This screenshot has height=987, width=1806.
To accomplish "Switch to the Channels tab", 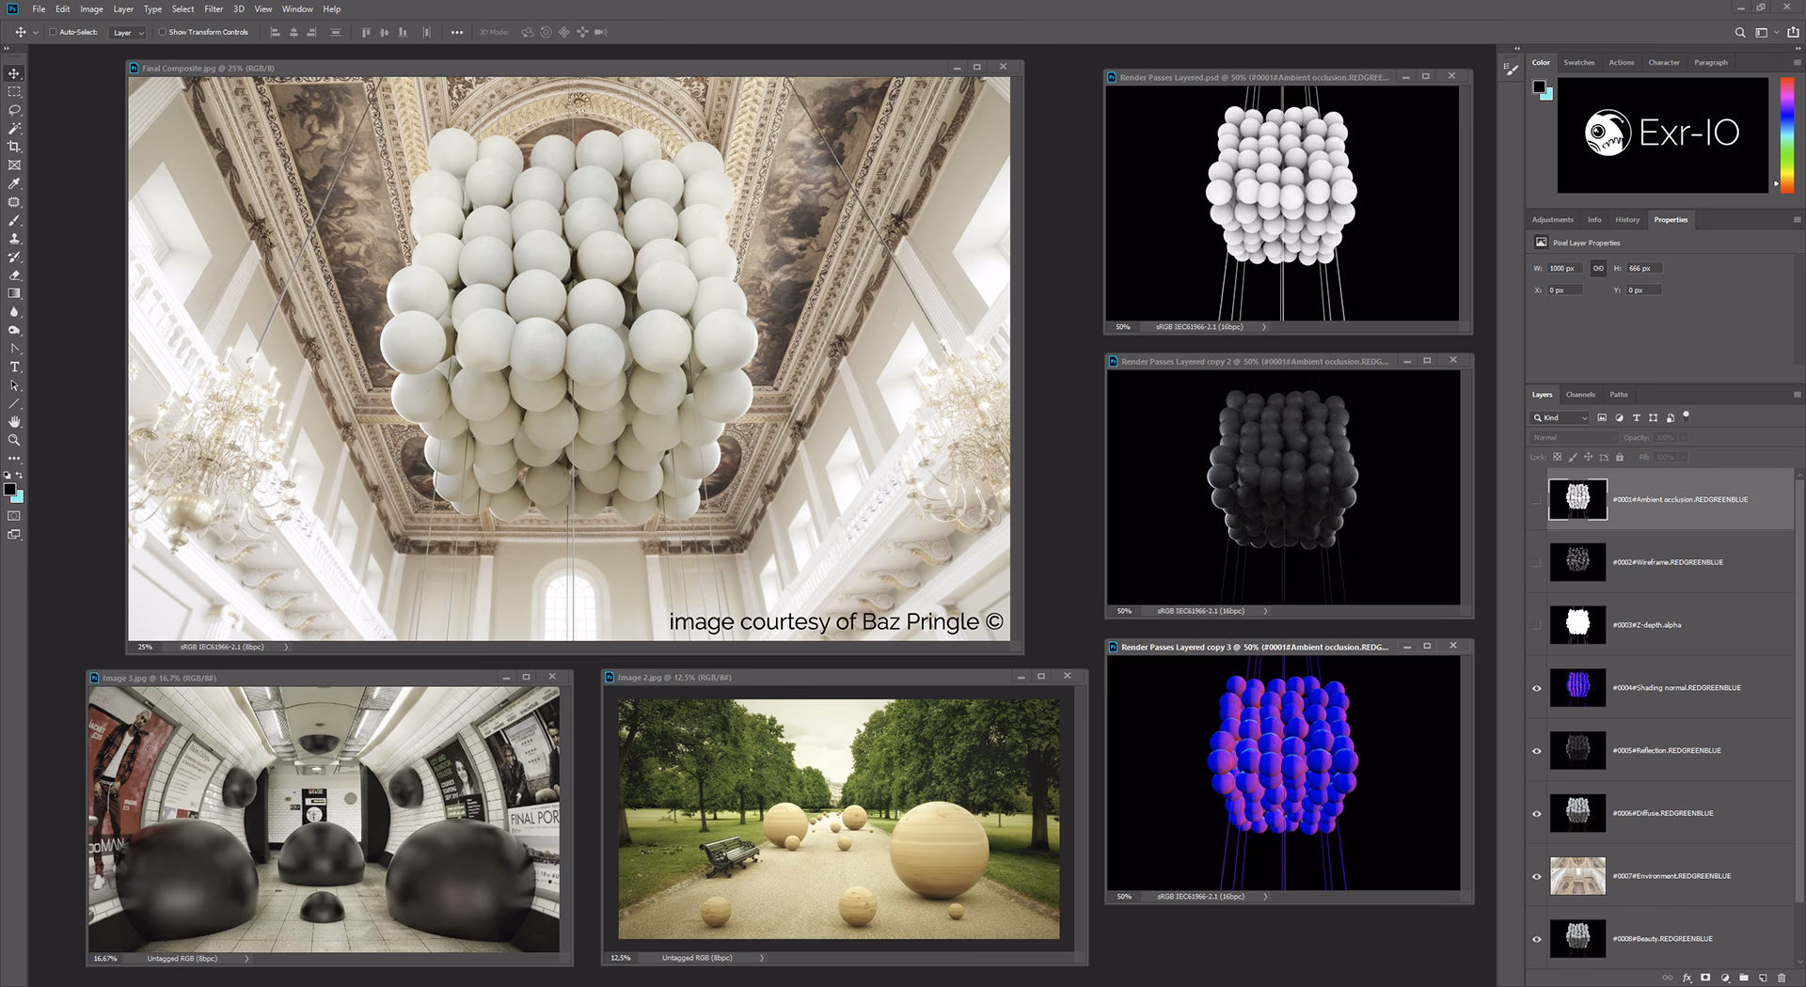I will (x=1580, y=395).
